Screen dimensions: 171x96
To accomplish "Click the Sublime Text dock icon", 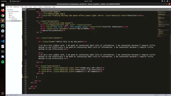I will (3, 21).
